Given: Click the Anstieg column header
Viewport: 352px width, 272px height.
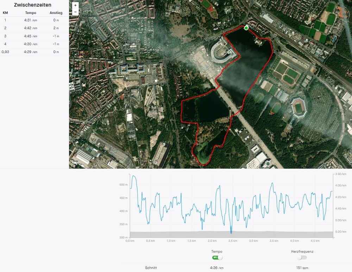Looking at the screenshot, I should [56, 13].
